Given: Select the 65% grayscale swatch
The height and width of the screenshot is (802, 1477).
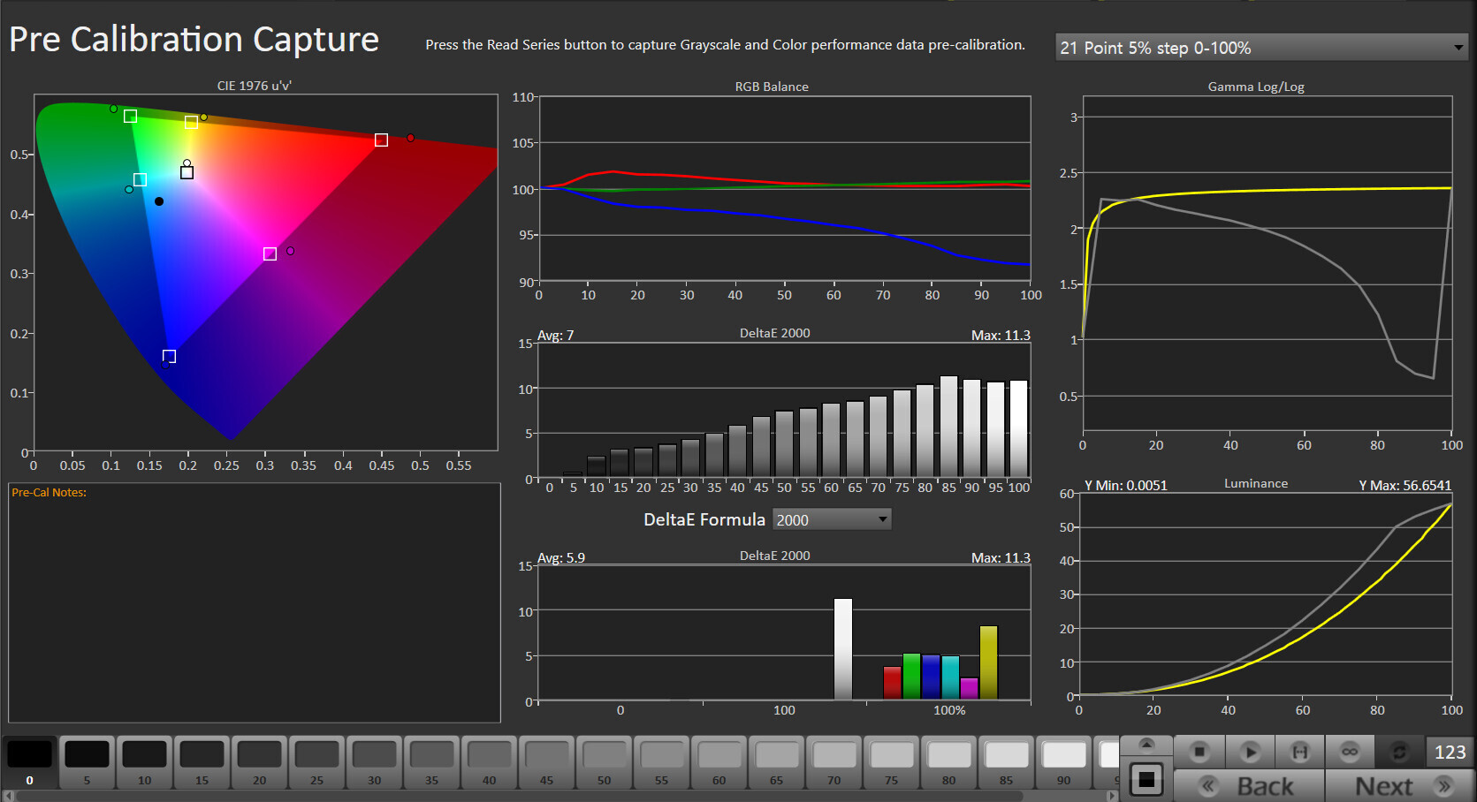Looking at the screenshot, I should pyautogui.click(x=776, y=761).
